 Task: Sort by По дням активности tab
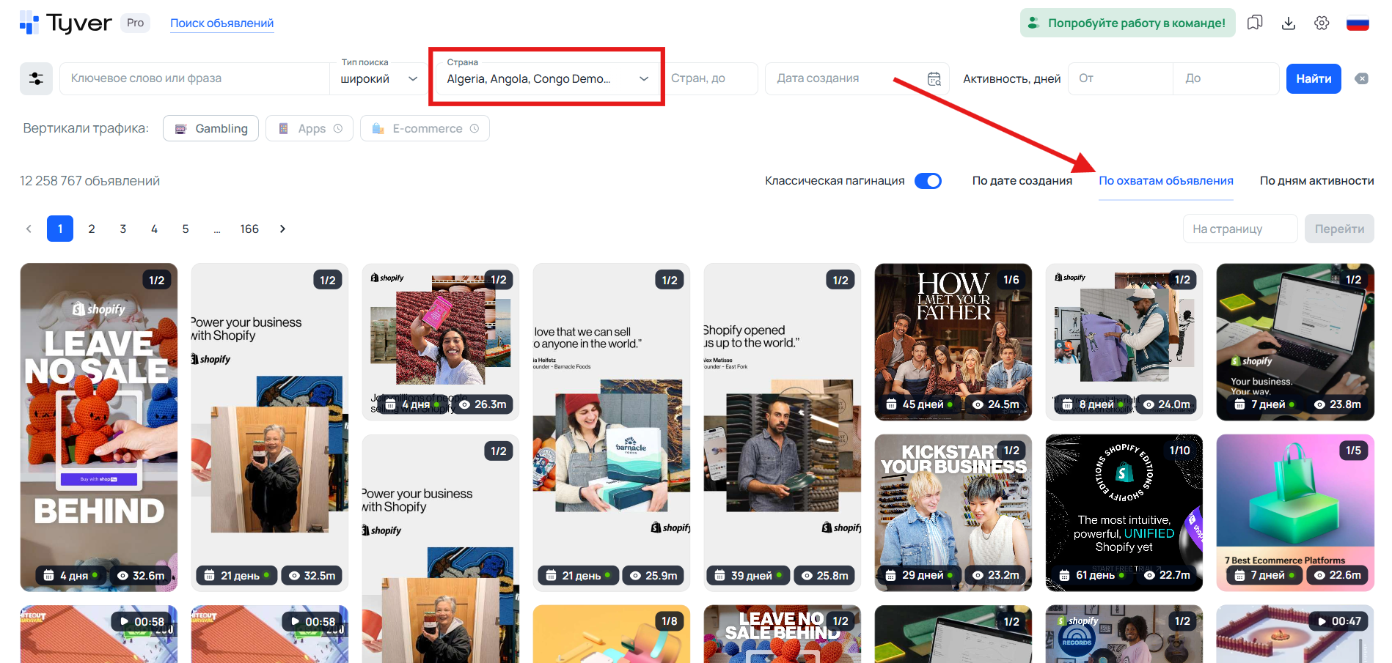coord(1316,181)
